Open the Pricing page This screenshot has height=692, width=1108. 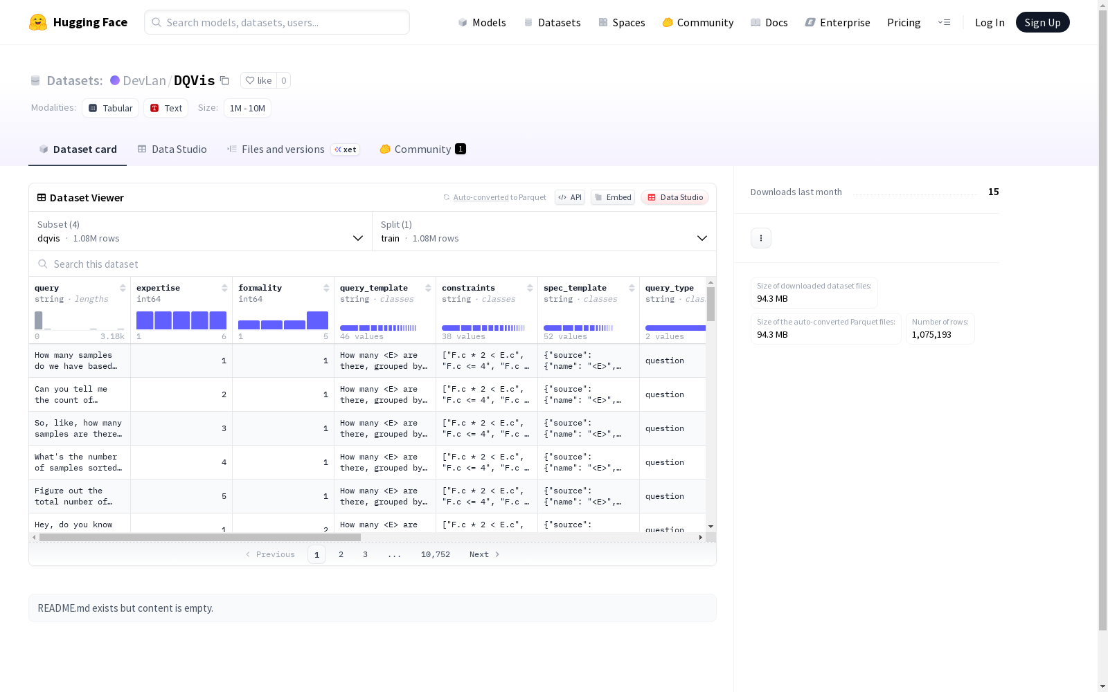[x=904, y=22]
